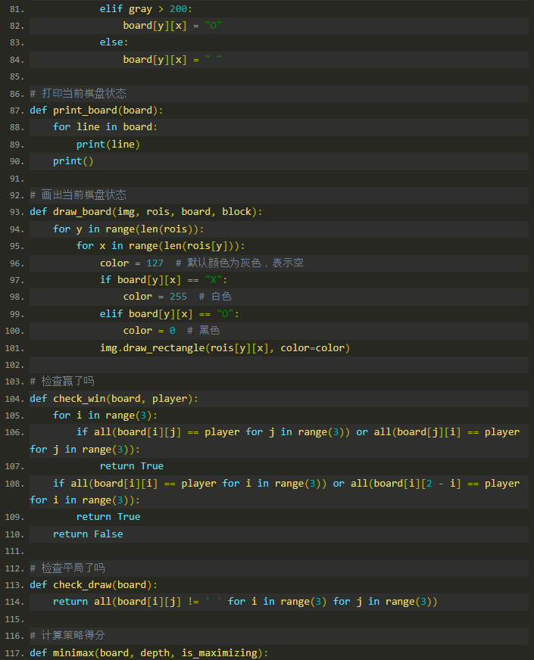The width and height of the screenshot is (534, 660).
Task: Click the 'return False' statement
Action: click(88, 534)
